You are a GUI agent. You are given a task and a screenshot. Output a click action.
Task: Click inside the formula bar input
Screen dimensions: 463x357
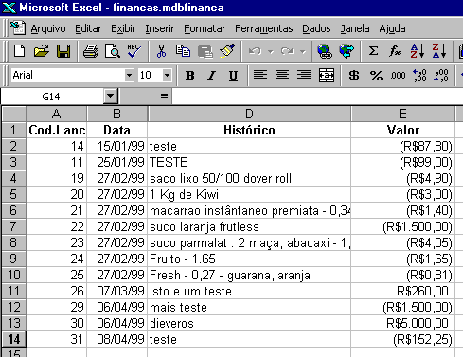[317, 96]
